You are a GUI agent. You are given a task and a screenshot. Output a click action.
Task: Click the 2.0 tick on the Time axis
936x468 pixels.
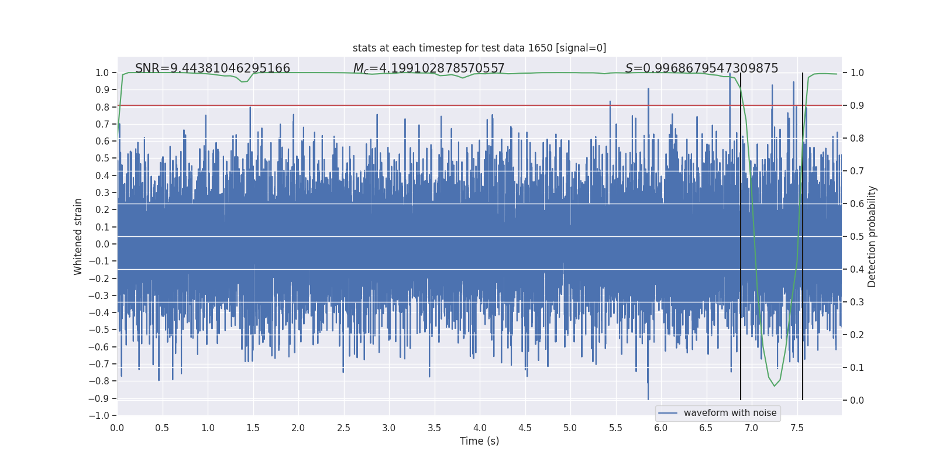[x=298, y=428]
